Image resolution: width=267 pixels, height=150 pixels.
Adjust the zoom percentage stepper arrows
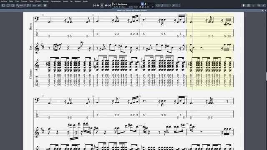(25, 5)
